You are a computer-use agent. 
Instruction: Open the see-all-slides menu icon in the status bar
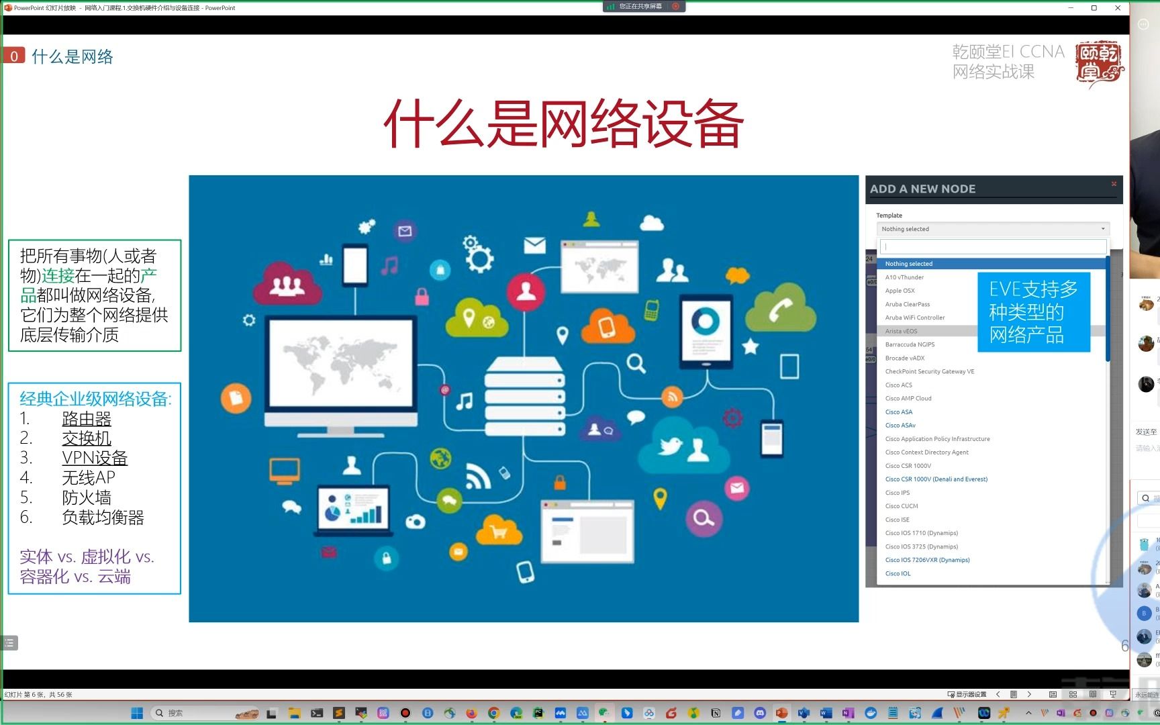click(x=1014, y=694)
